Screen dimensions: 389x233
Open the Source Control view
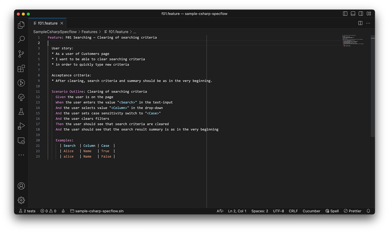pyautogui.click(x=21, y=54)
